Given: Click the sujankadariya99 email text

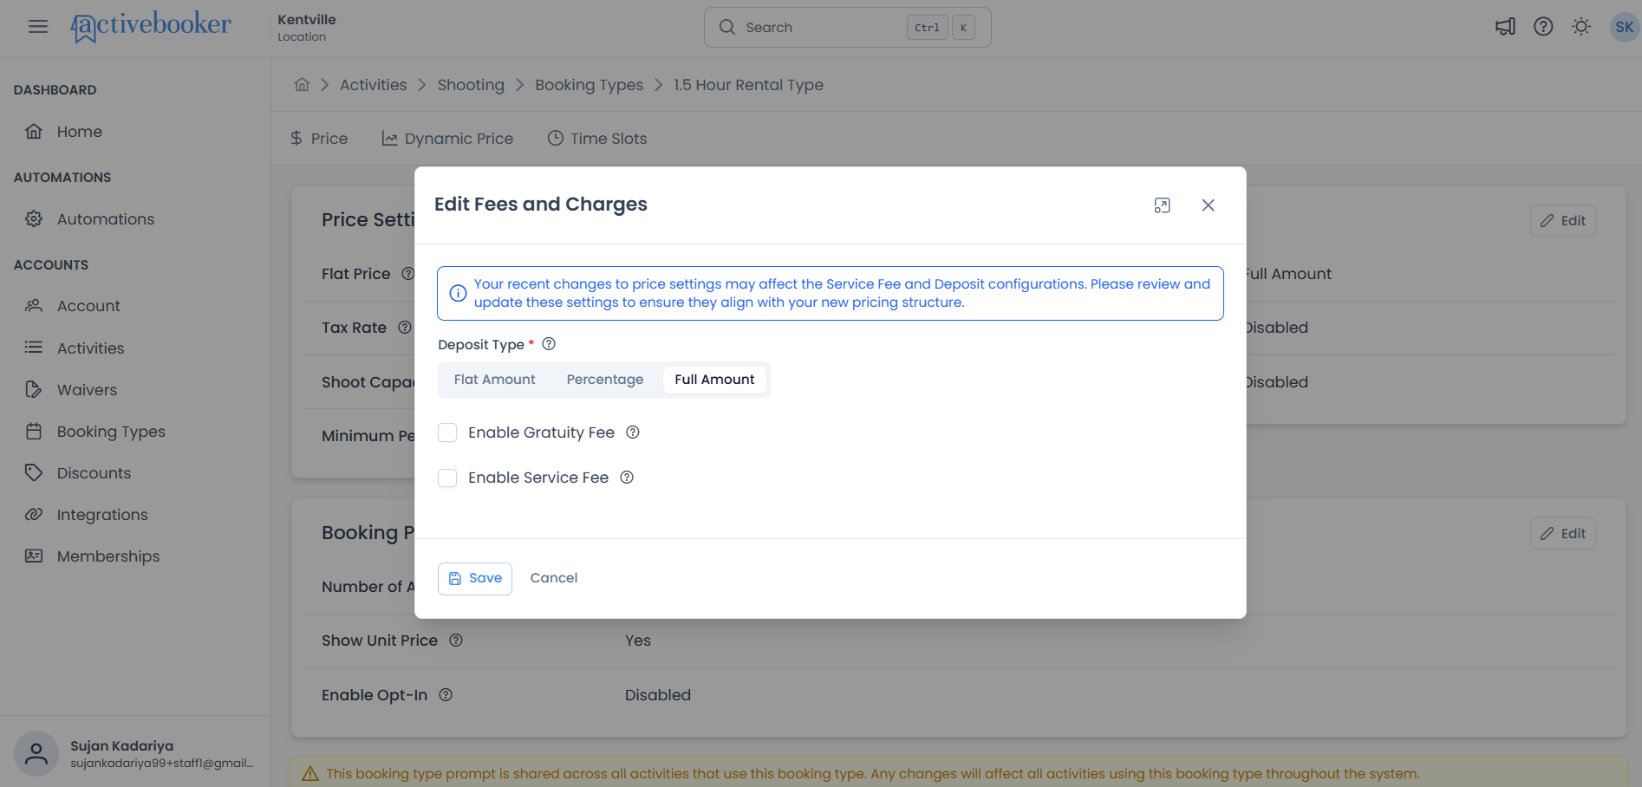Looking at the screenshot, I should point(161,764).
